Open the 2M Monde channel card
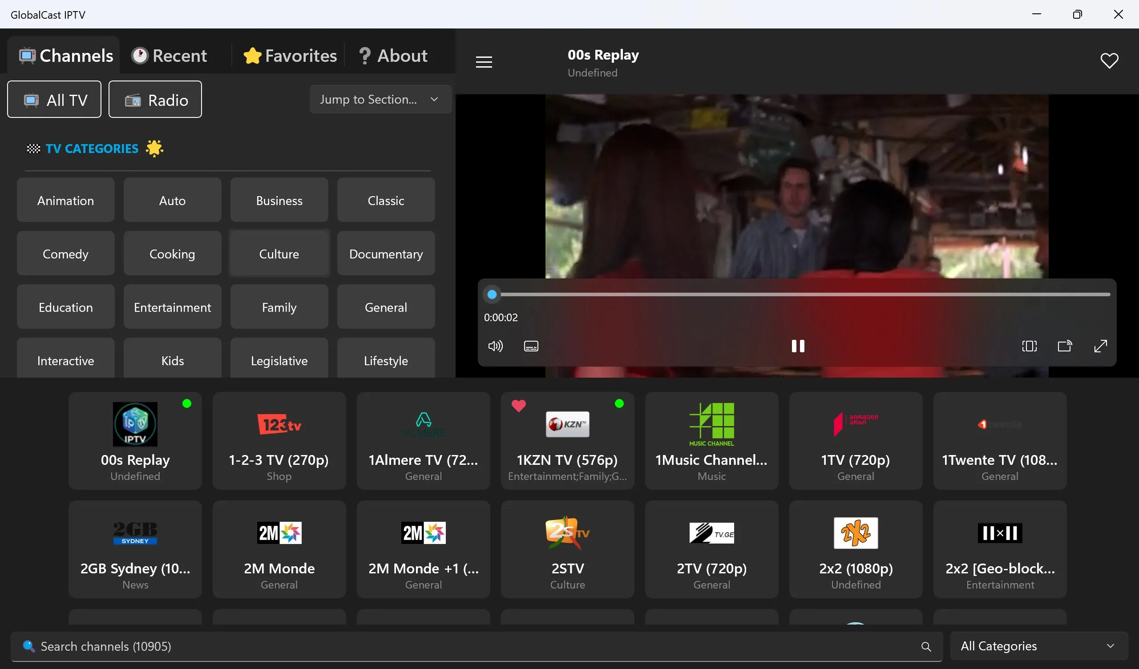1139x669 pixels. (279, 549)
